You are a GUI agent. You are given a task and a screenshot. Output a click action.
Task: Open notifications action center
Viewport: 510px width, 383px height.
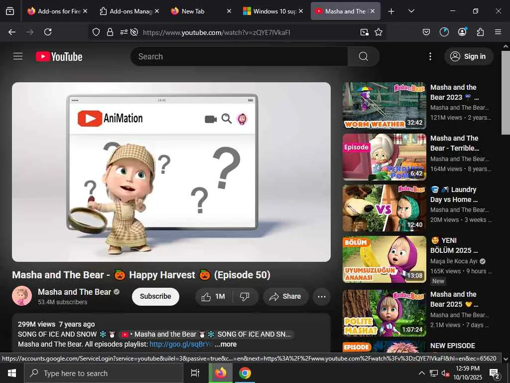pos(495,374)
